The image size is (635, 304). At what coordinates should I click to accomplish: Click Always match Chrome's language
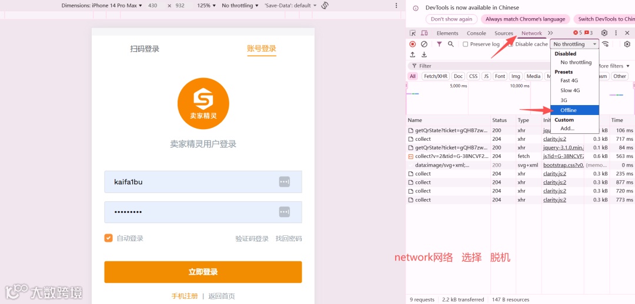click(525, 19)
